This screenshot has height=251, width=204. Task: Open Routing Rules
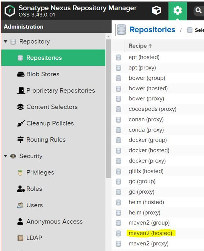pyautogui.click(x=46, y=140)
